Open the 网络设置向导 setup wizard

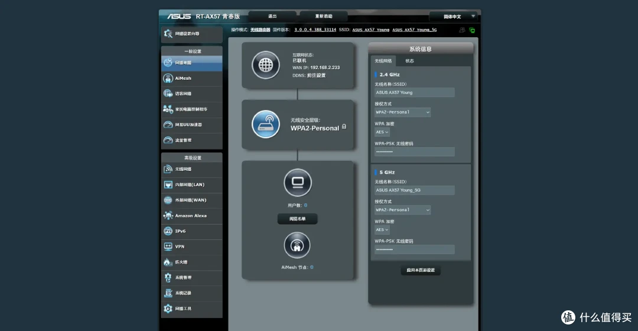191,34
